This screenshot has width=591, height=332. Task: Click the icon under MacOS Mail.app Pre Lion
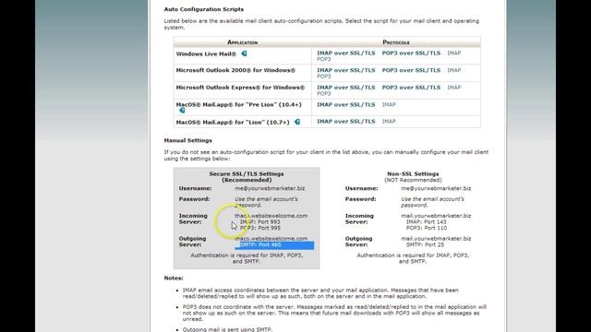click(182, 111)
